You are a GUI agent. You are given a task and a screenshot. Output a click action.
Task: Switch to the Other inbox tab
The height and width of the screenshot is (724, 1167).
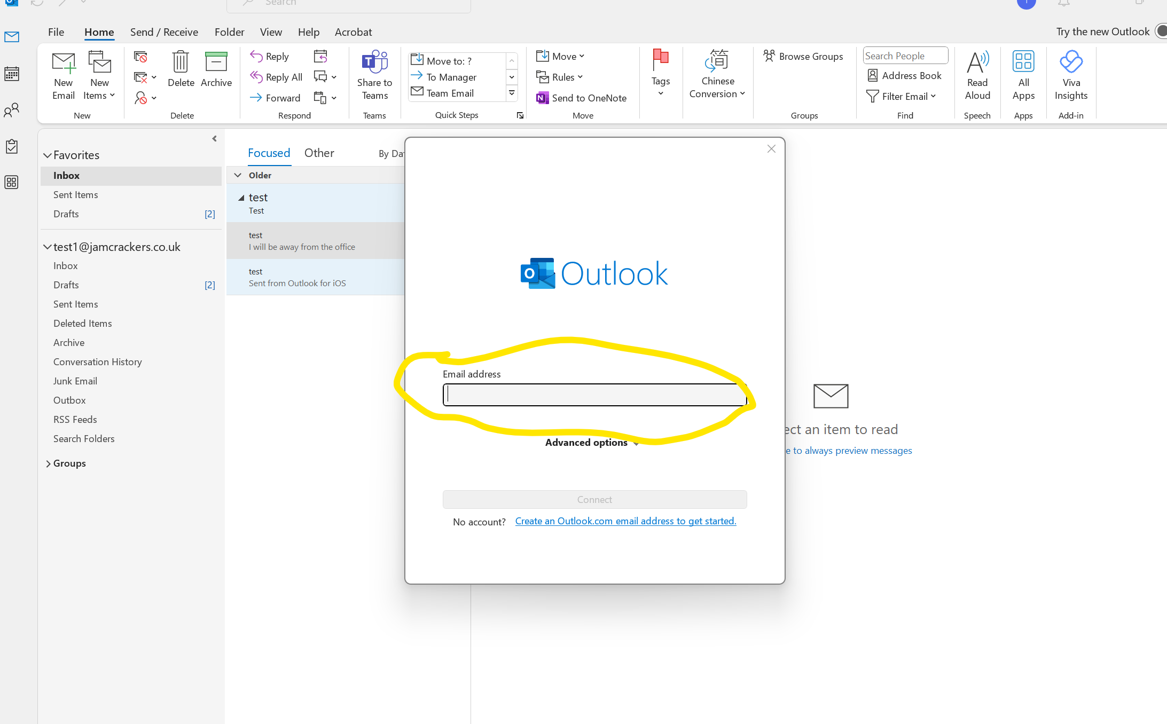(x=319, y=153)
